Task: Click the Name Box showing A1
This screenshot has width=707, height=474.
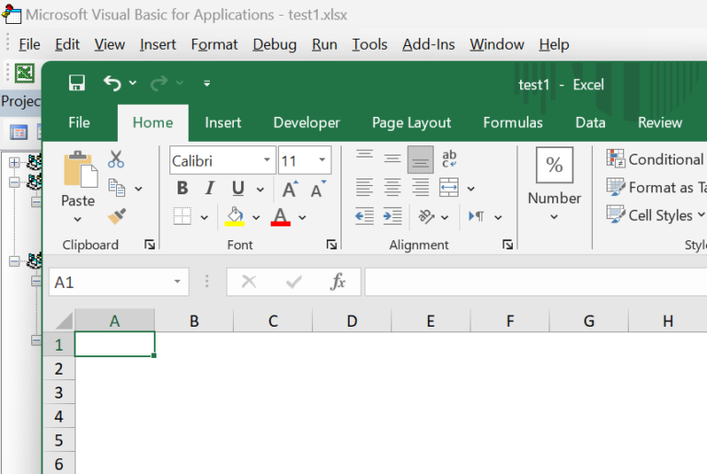Action: click(109, 282)
